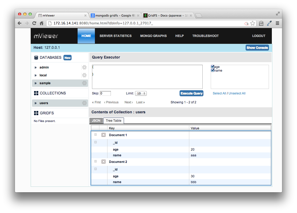Click the Show Console button
The height and width of the screenshot is (213, 297).
coord(257,48)
